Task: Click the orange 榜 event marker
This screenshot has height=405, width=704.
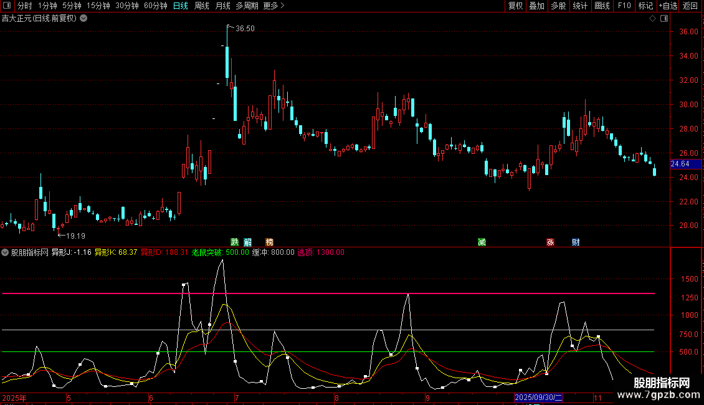Action: (269, 242)
